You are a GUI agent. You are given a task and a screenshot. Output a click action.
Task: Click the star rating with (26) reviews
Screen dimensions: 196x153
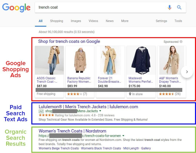(x=170, y=94)
